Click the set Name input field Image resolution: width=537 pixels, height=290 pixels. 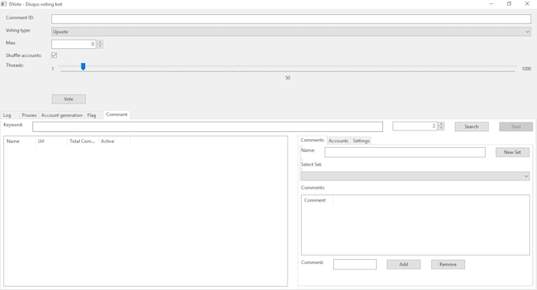pyautogui.click(x=405, y=153)
